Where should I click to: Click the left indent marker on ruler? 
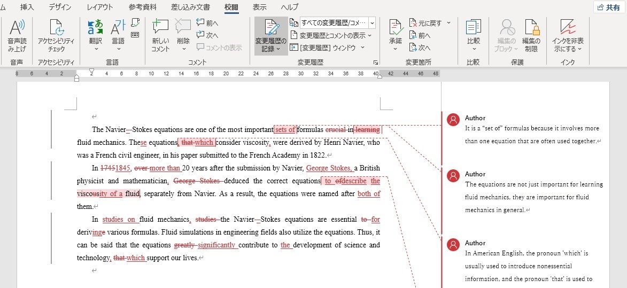pos(77,79)
